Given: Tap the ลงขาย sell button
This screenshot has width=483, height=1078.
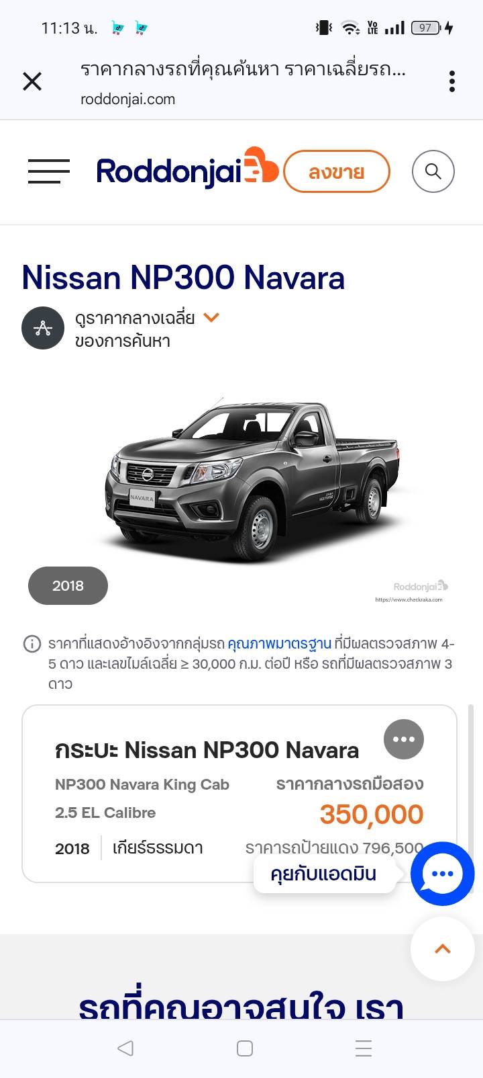Looking at the screenshot, I should [336, 171].
